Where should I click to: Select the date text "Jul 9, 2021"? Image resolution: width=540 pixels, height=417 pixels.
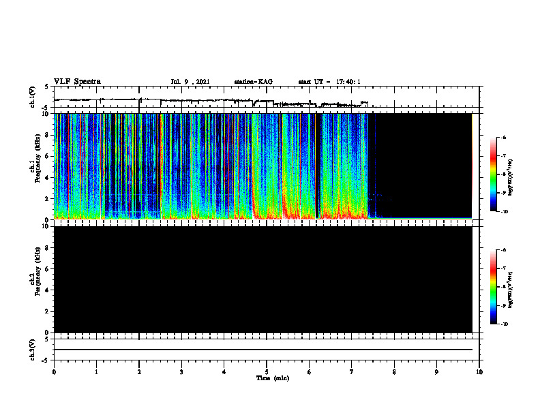click(190, 82)
